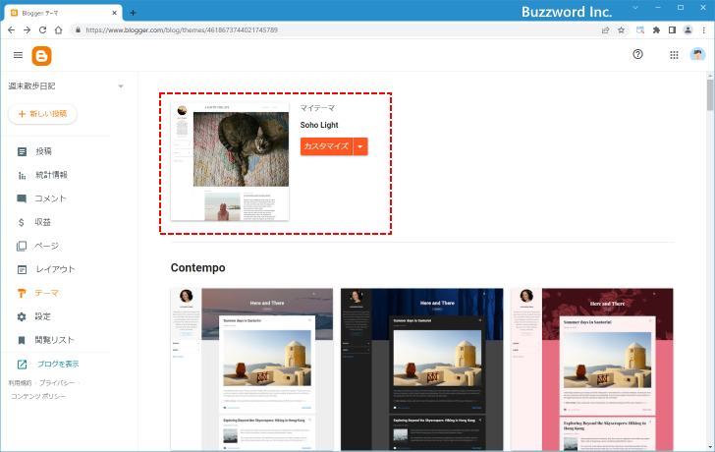Click the マイテーマ label
Screen dimensions: 715x452
317,108
